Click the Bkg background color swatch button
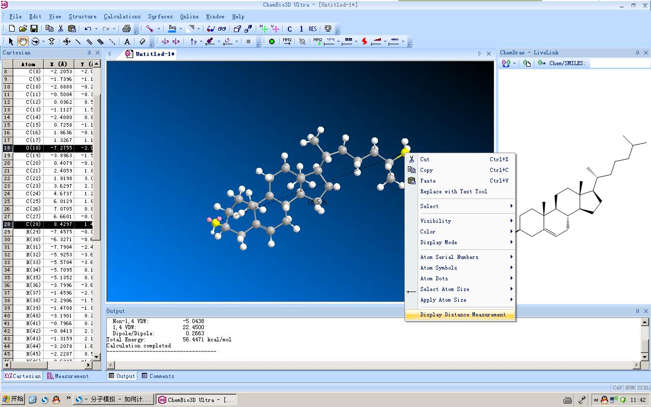651x407 pixels. pos(172,29)
